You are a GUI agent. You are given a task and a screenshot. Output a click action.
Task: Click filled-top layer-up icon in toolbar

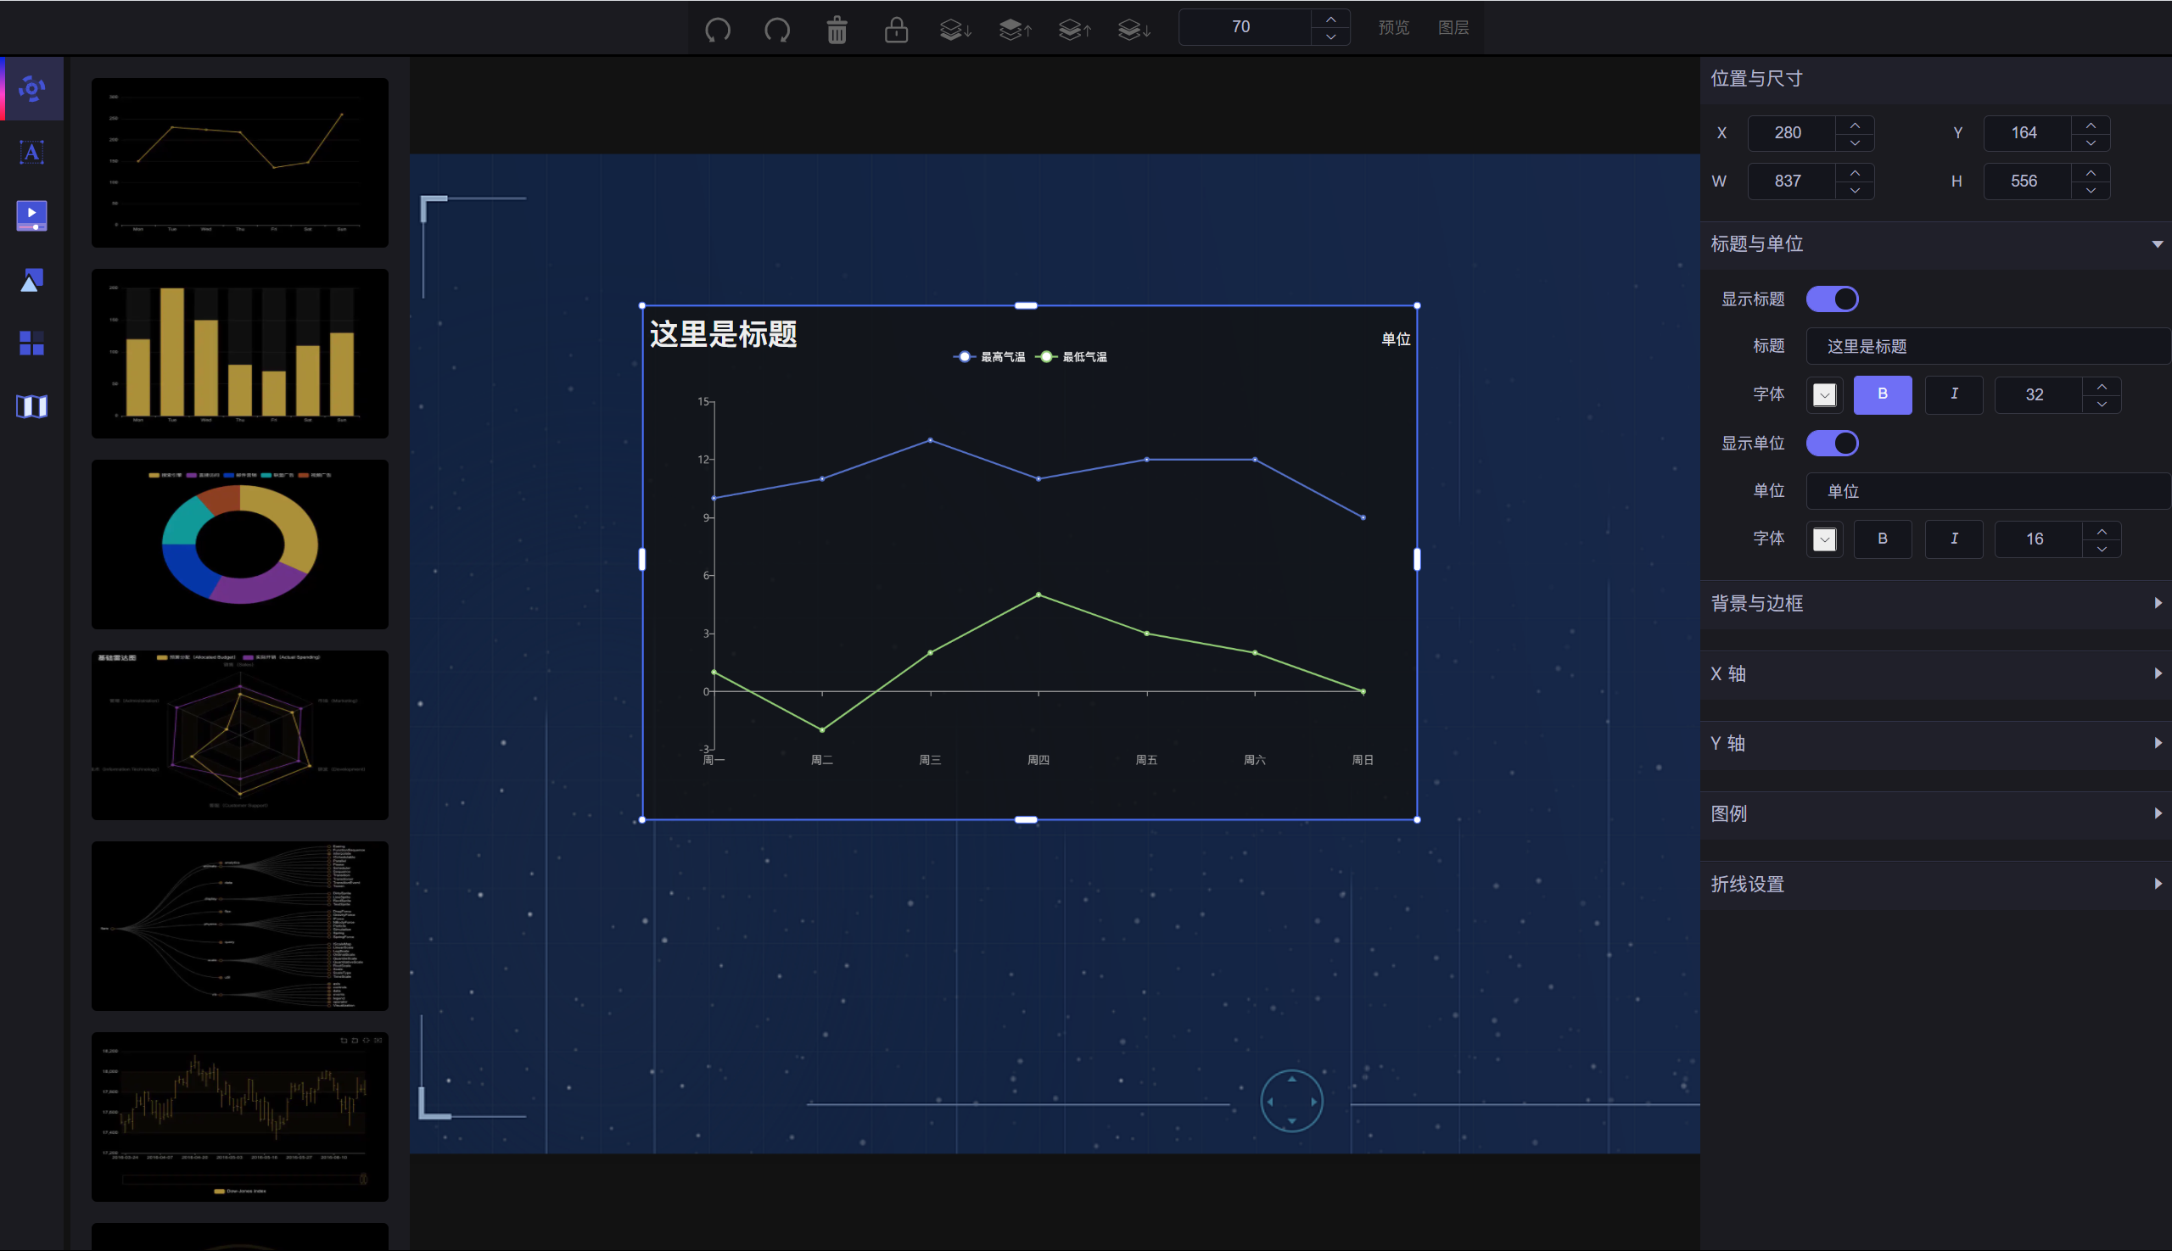1015,30
